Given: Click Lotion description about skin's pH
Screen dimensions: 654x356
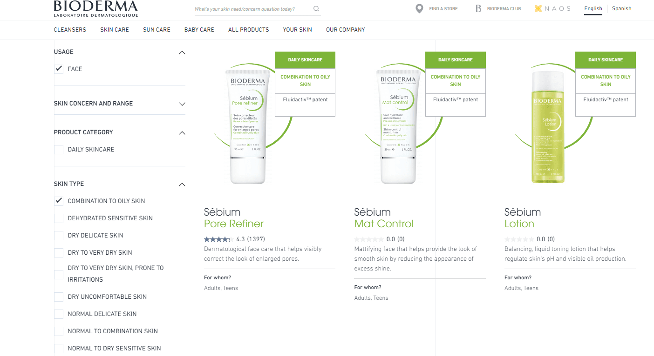Looking at the screenshot, I should coord(565,254).
